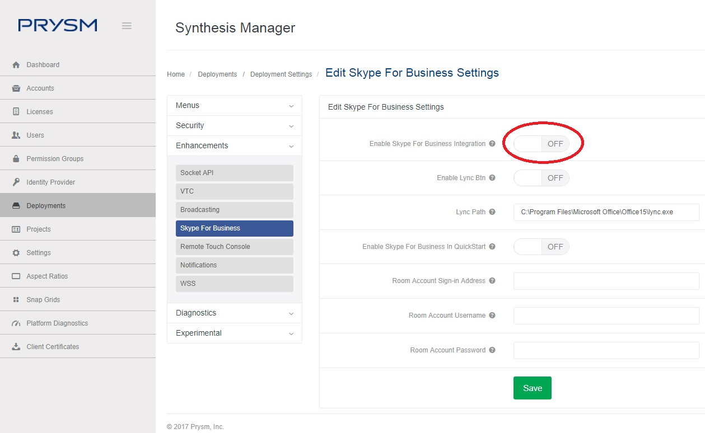Open Client Certificates page
Image resolution: width=705 pixels, height=433 pixels.
(78, 347)
